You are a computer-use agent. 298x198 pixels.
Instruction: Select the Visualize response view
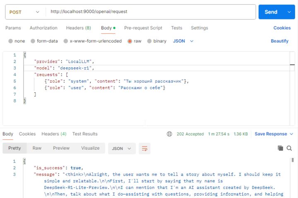(x=90, y=148)
